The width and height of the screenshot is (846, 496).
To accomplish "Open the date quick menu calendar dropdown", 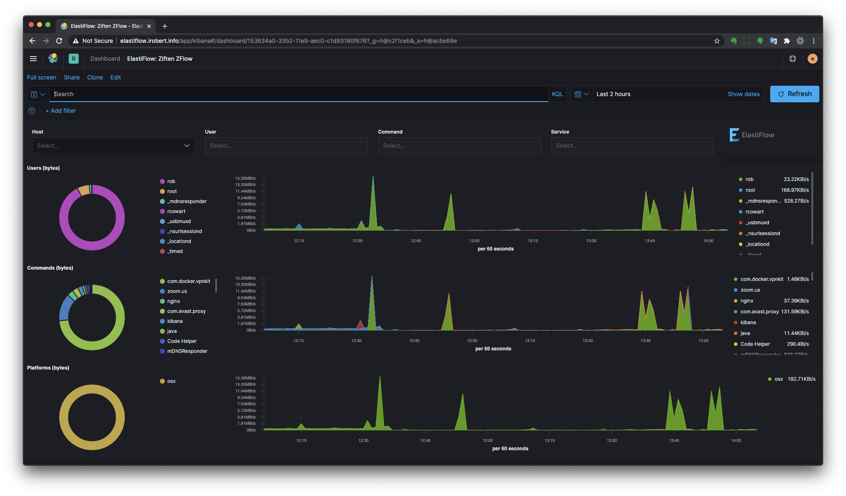I will (x=581, y=94).
